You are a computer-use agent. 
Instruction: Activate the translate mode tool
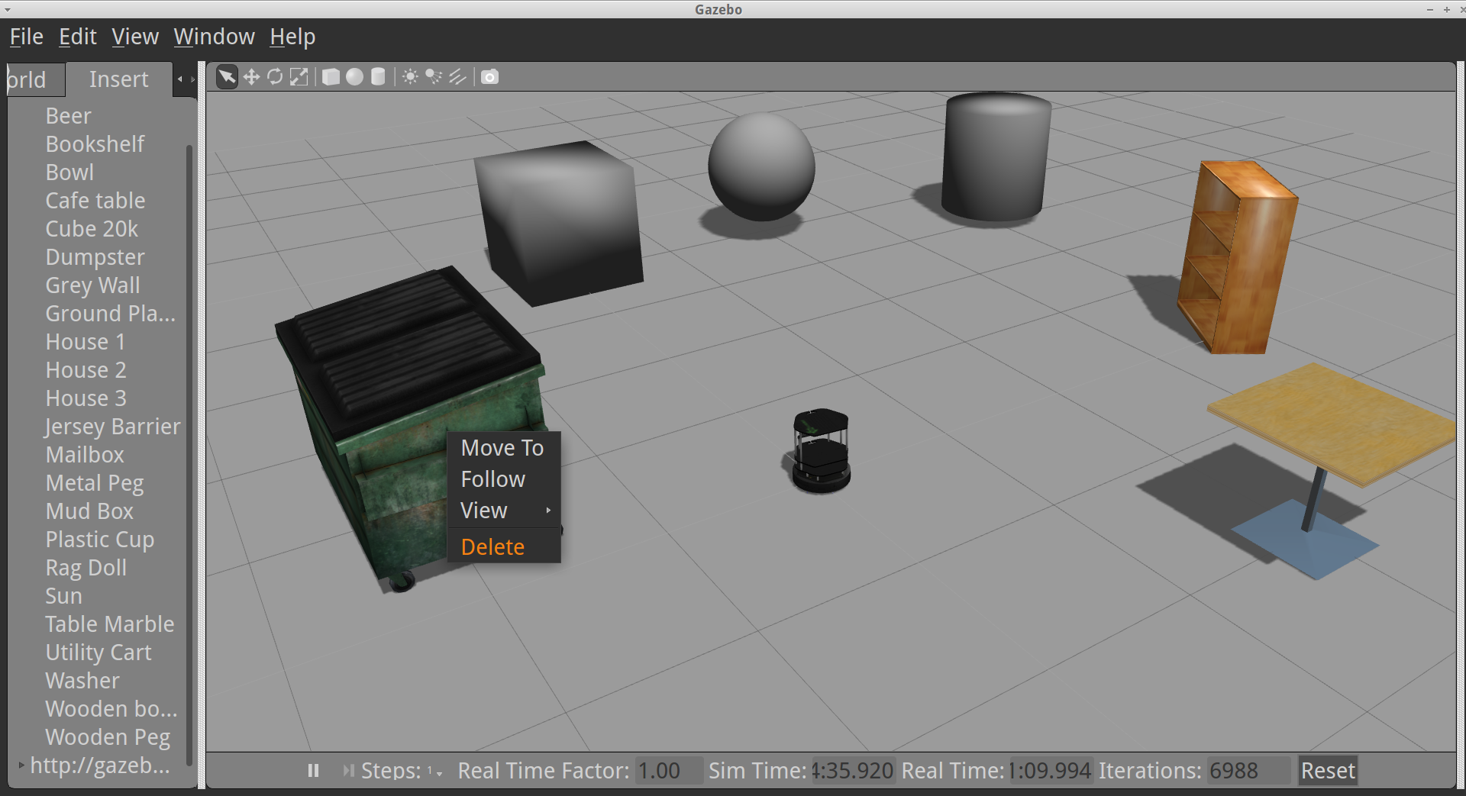click(x=251, y=77)
